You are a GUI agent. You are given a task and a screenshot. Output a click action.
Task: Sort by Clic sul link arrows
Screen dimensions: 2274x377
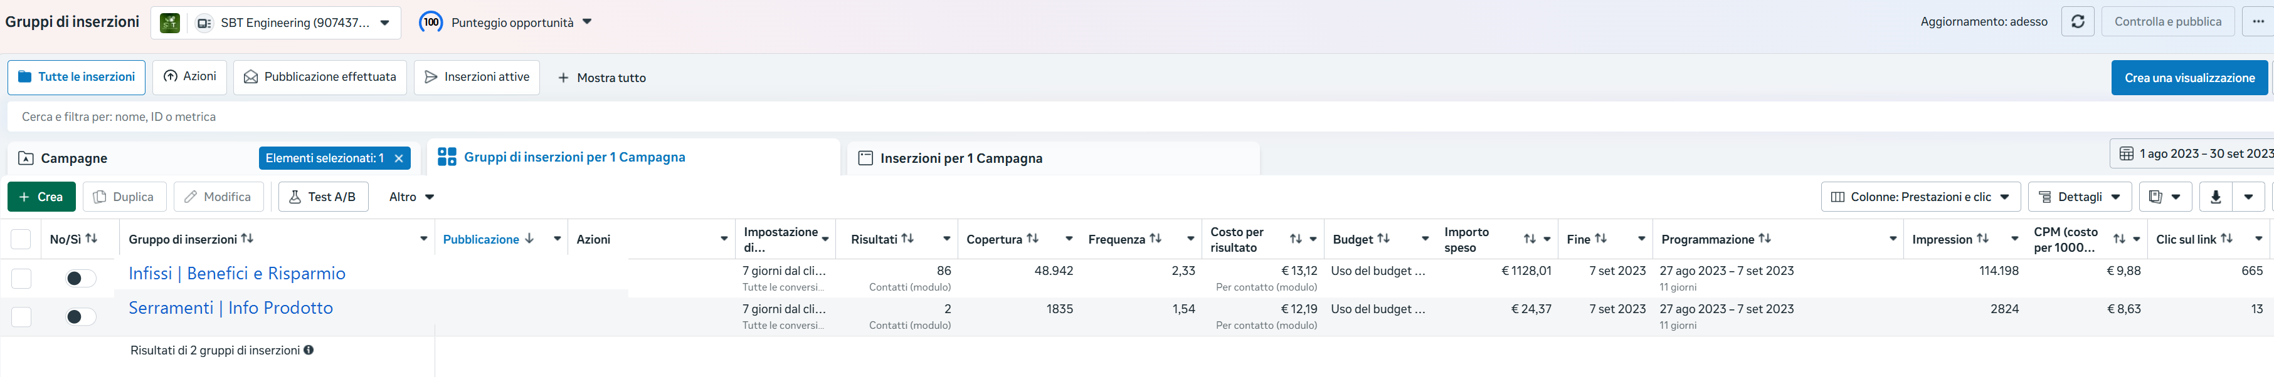coord(2226,239)
